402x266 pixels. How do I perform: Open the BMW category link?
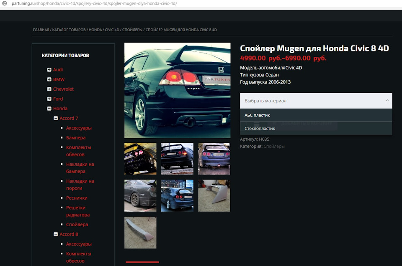point(59,79)
